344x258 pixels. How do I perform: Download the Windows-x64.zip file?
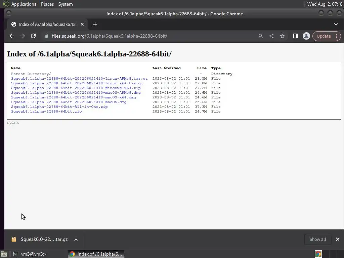pyautogui.click(x=76, y=88)
